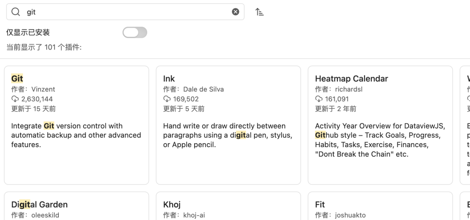Select author text khoj-ai
This screenshot has height=220, width=470.
point(194,215)
